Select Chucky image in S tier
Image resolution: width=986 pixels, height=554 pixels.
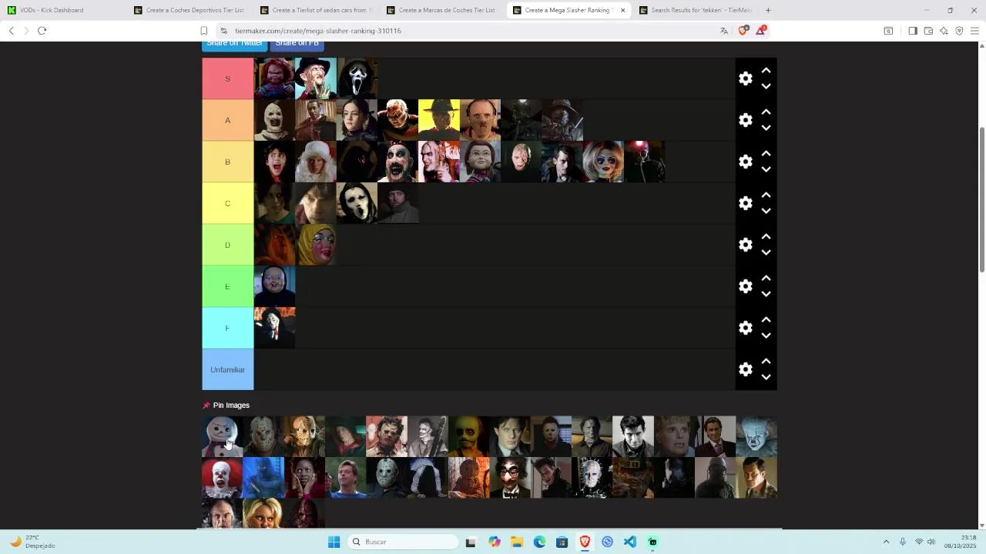[x=275, y=78]
